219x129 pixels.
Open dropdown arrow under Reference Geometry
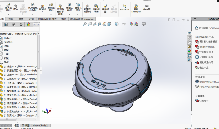(78, 15)
